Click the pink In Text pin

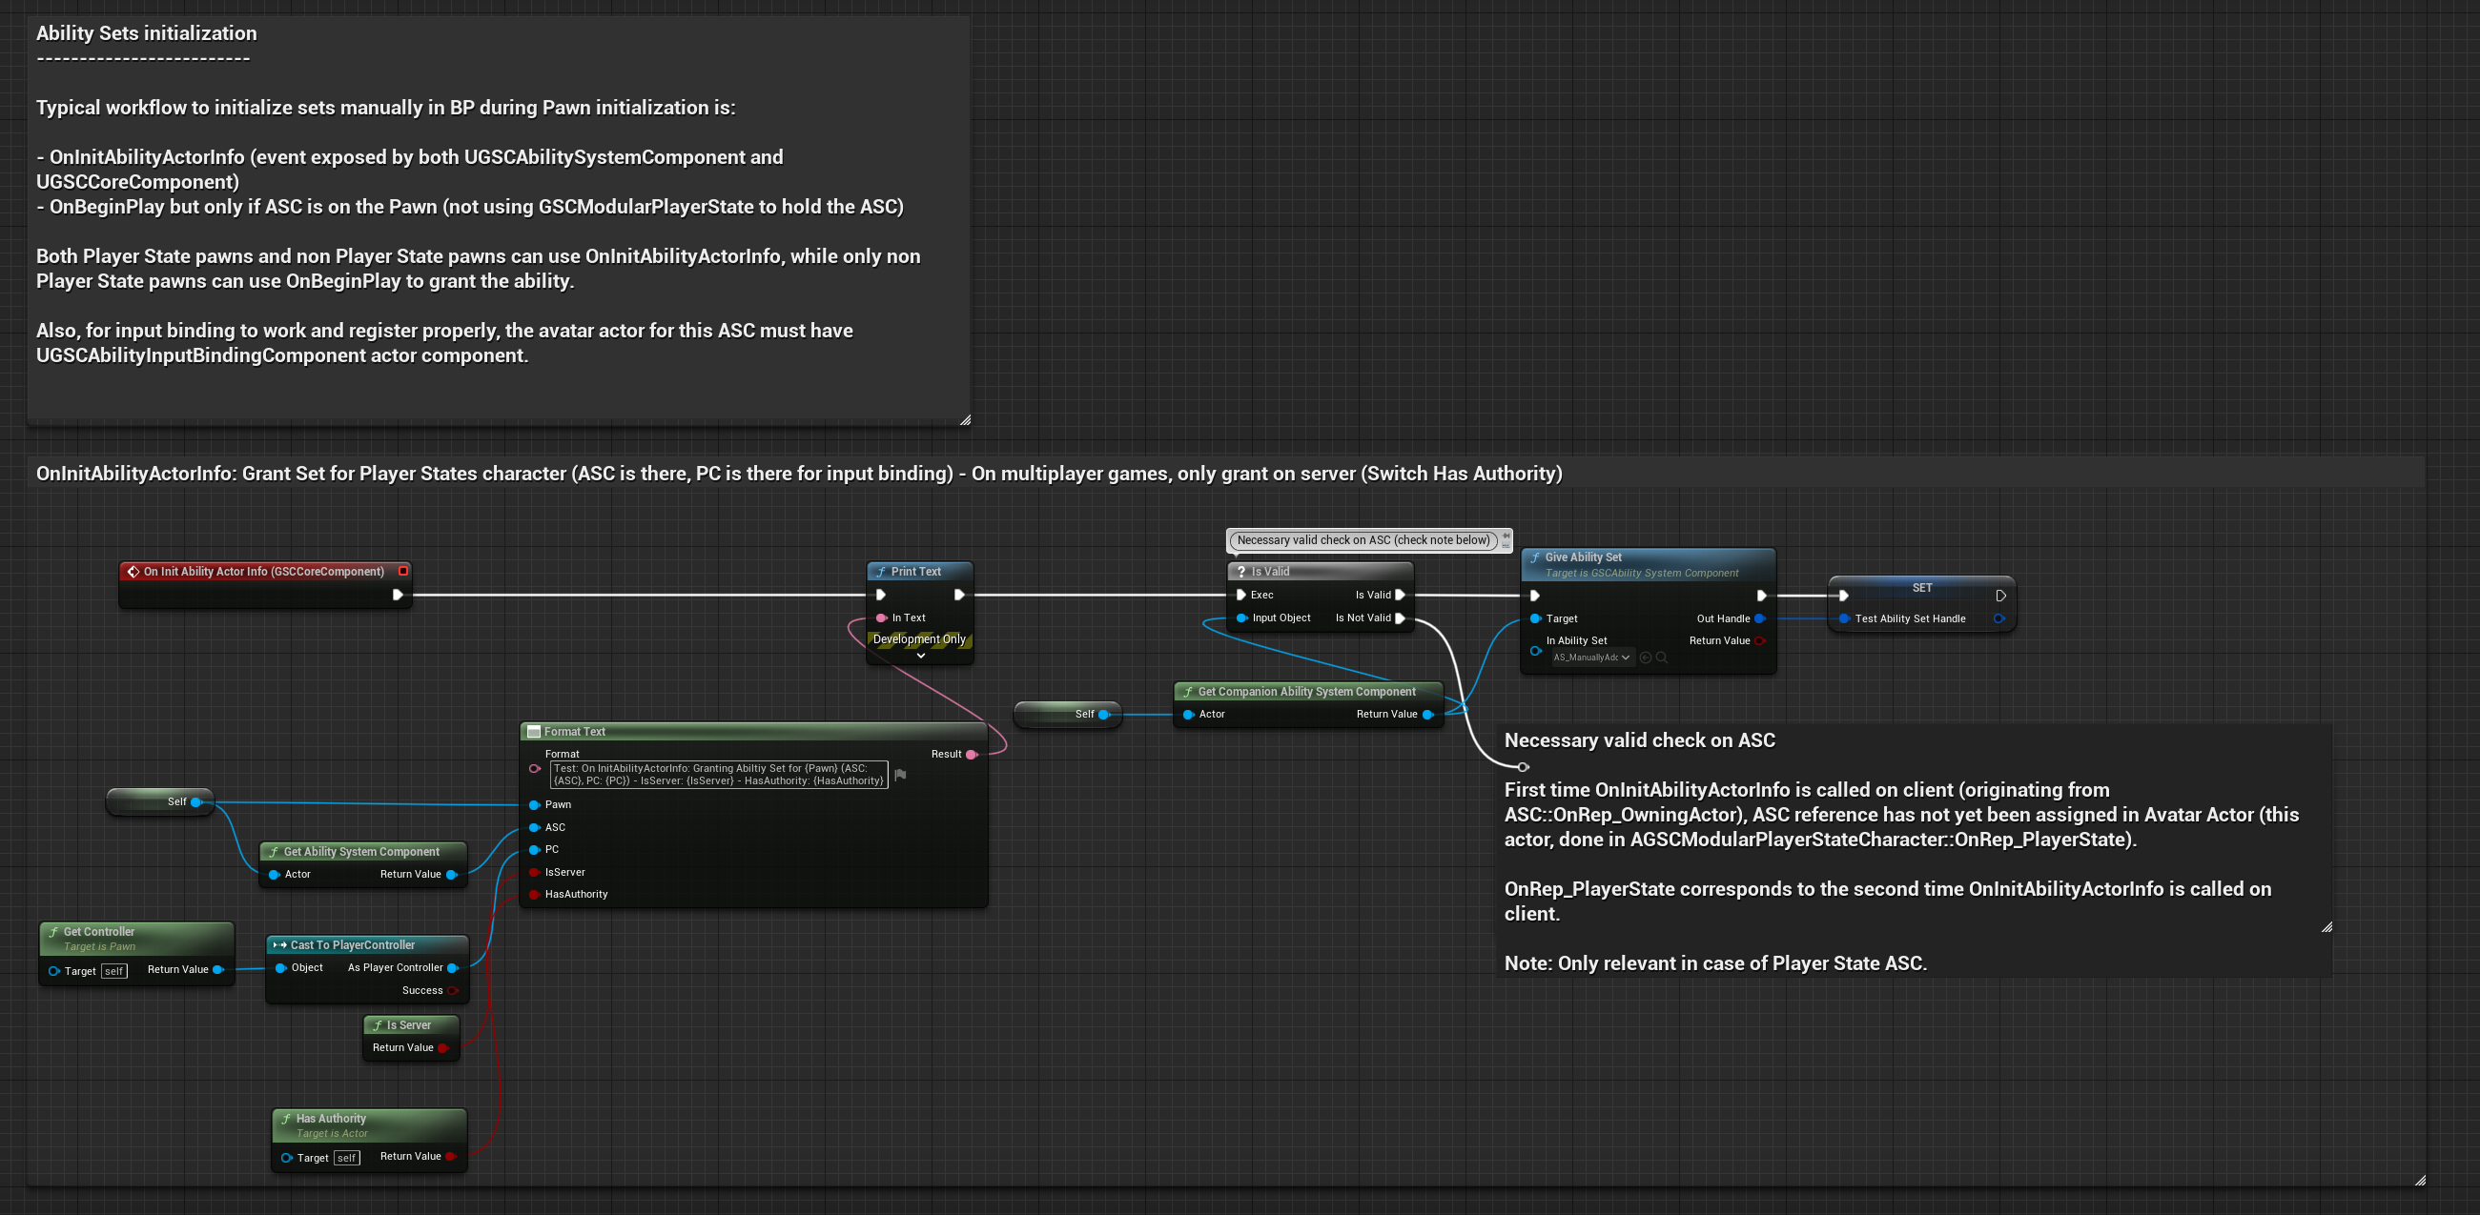[x=880, y=618]
